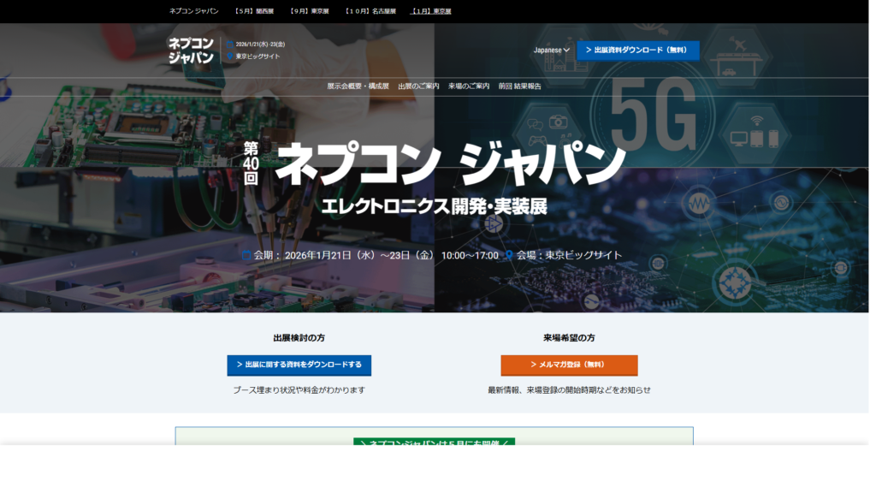Go to 【10月】名古屋展 in top bar

370,11
